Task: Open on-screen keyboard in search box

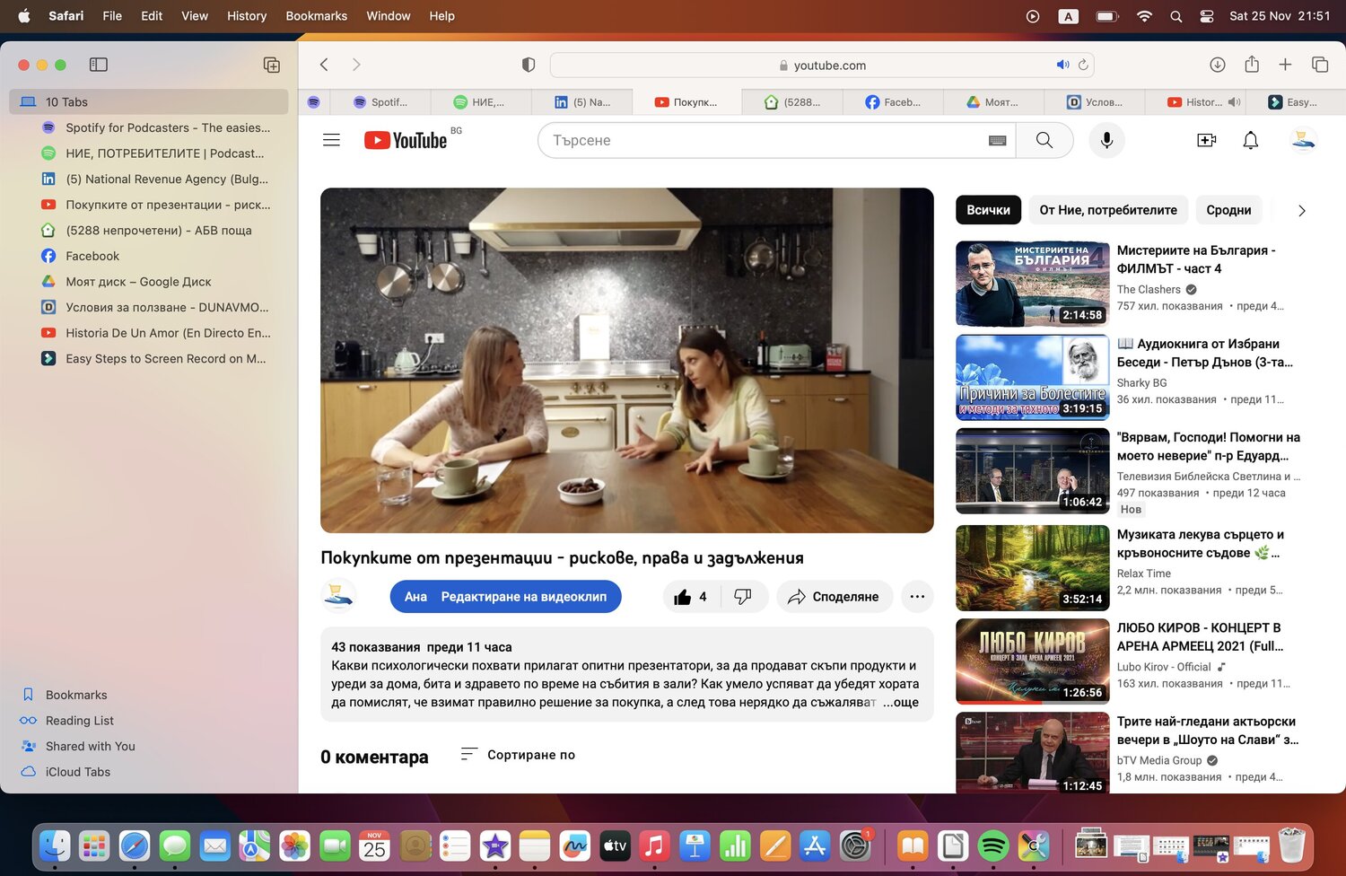Action: coord(997,141)
